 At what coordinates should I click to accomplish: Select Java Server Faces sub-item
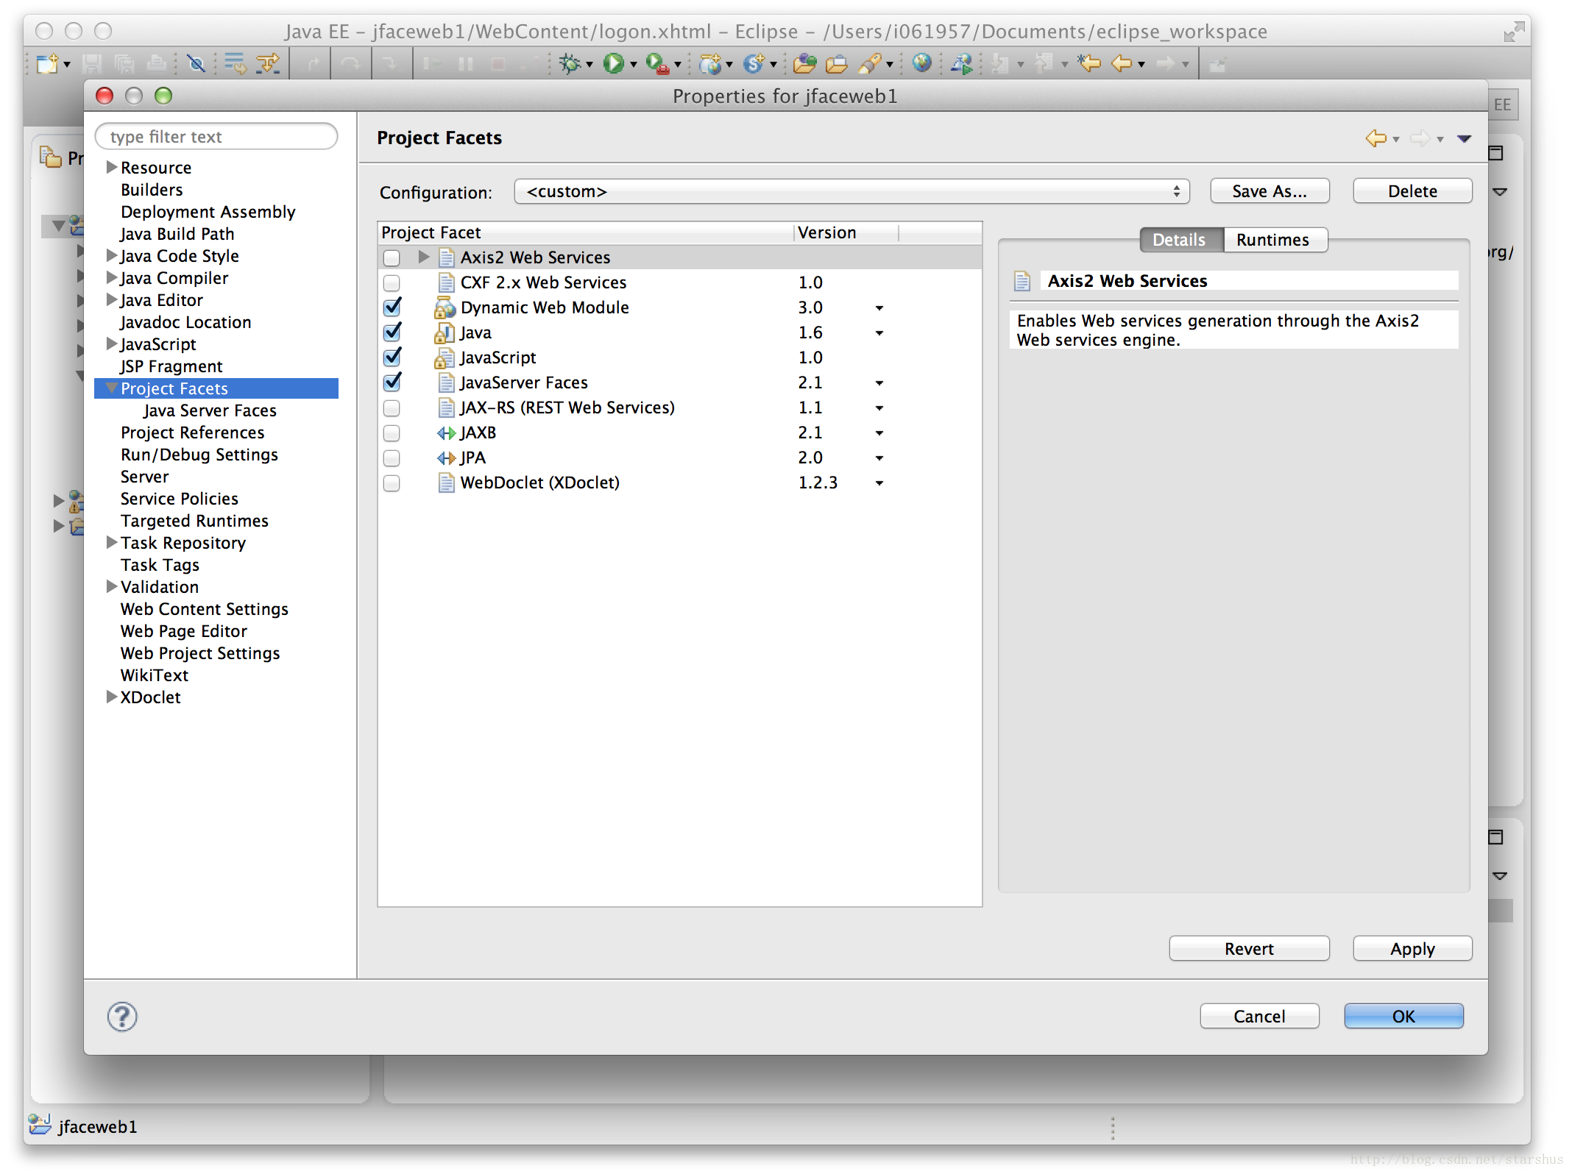point(210,410)
